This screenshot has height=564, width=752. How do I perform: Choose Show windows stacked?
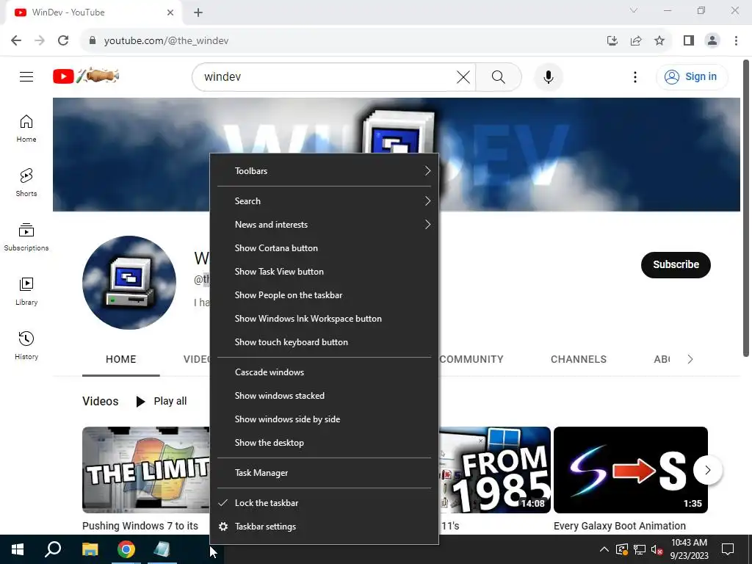coord(324,396)
